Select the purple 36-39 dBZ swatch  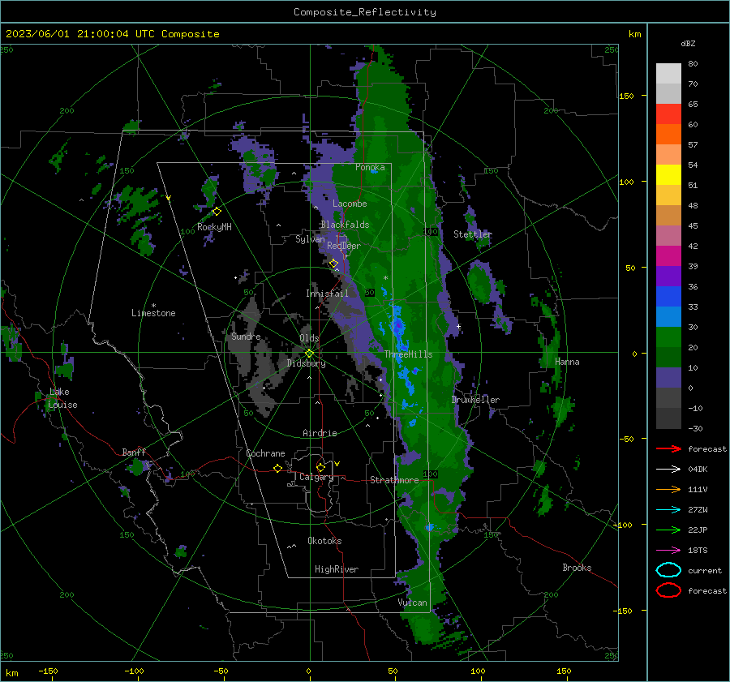[x=668, y=277]
